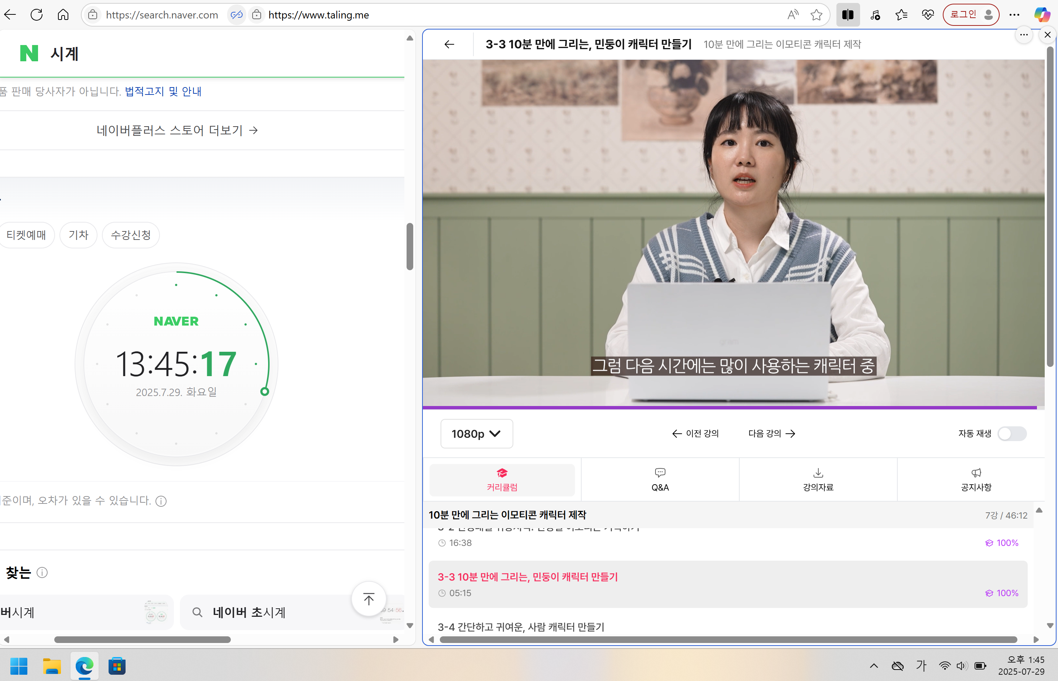
Task: Click the browser refresh icon
Action: pos(37,15)
